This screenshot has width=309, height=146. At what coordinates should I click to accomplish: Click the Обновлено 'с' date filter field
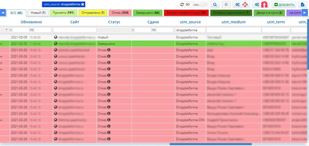[x=21, y=30]
